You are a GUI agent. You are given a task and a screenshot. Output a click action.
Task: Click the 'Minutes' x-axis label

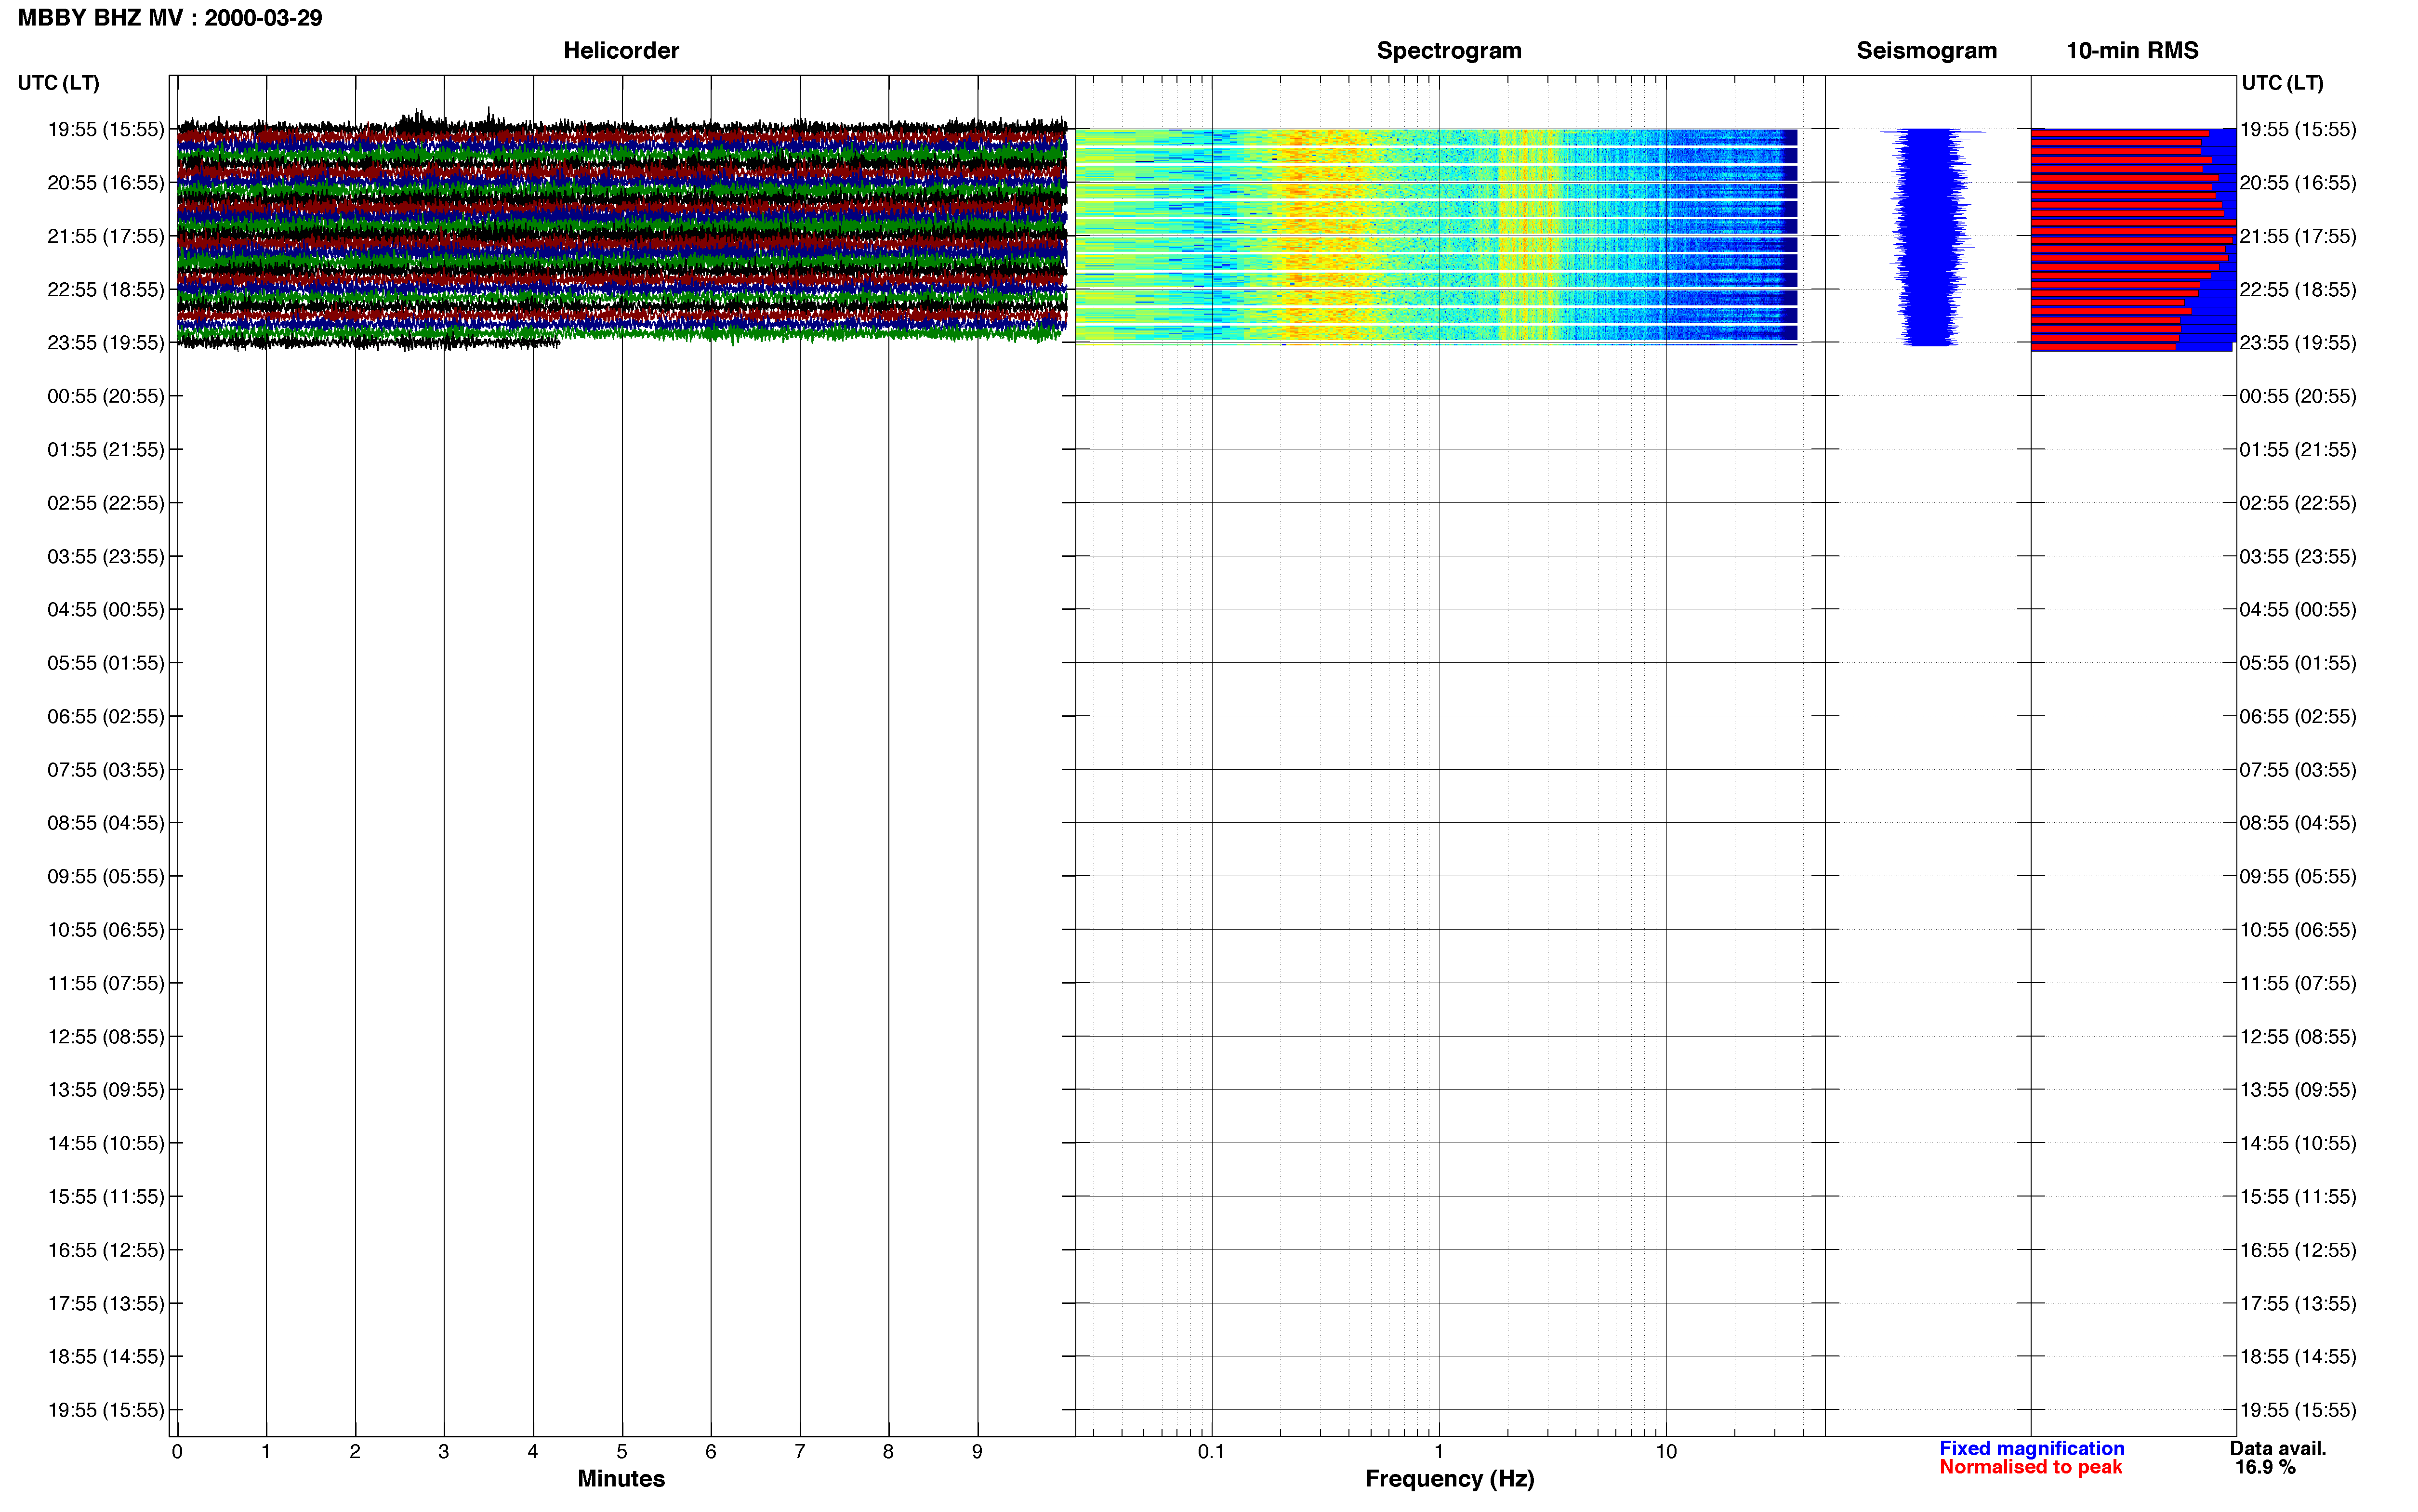click(x=621, y=1479)
